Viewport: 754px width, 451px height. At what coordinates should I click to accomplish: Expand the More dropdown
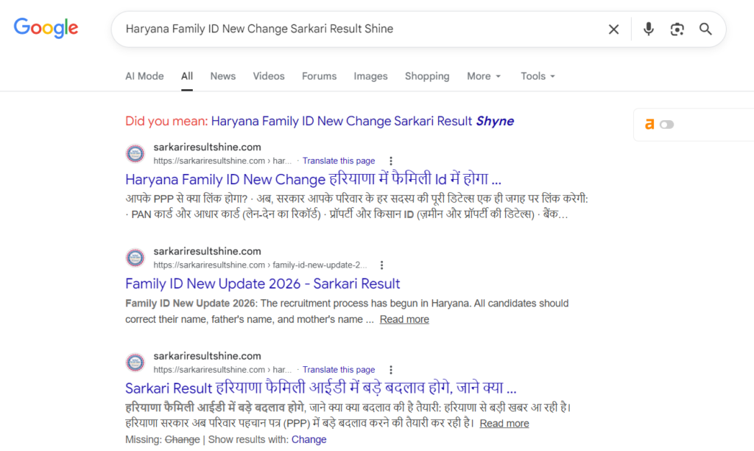[x=484, y=76]
